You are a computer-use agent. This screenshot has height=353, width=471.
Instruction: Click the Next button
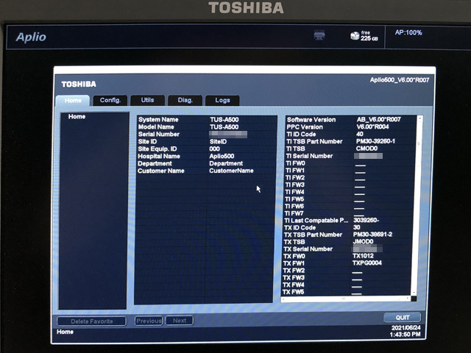[x=180, y=321]
